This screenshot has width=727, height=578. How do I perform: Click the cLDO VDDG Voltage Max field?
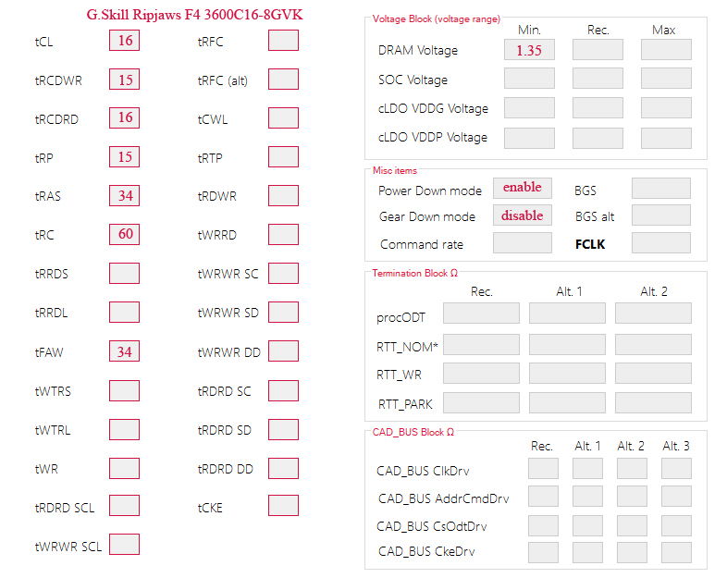click(666, 107)
